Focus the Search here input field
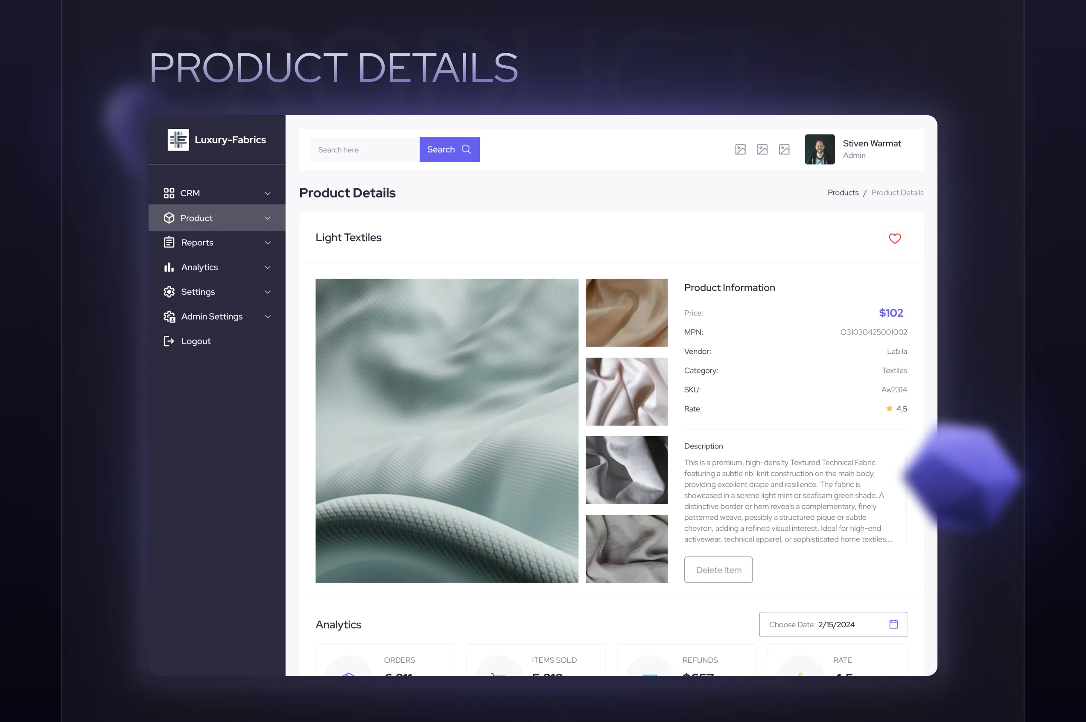The width and height of the screenshot is (1086, 722). point(364,150)
